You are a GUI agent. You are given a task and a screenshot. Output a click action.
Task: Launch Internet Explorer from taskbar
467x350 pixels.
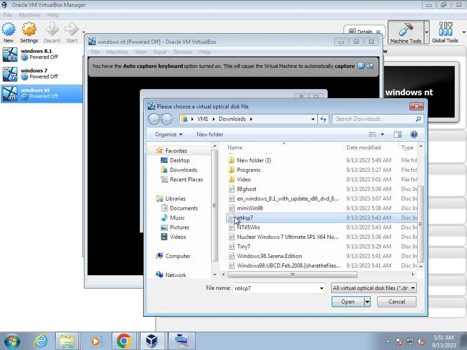(x=41, y=341)
